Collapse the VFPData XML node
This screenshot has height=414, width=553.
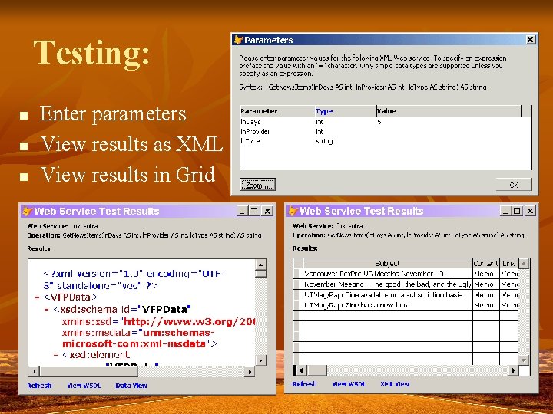pos(37,297)
